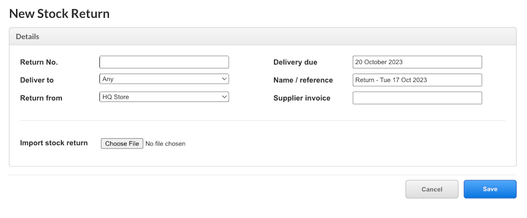
Task: Click the "Name / reference" label
Action: click(303, 80)
